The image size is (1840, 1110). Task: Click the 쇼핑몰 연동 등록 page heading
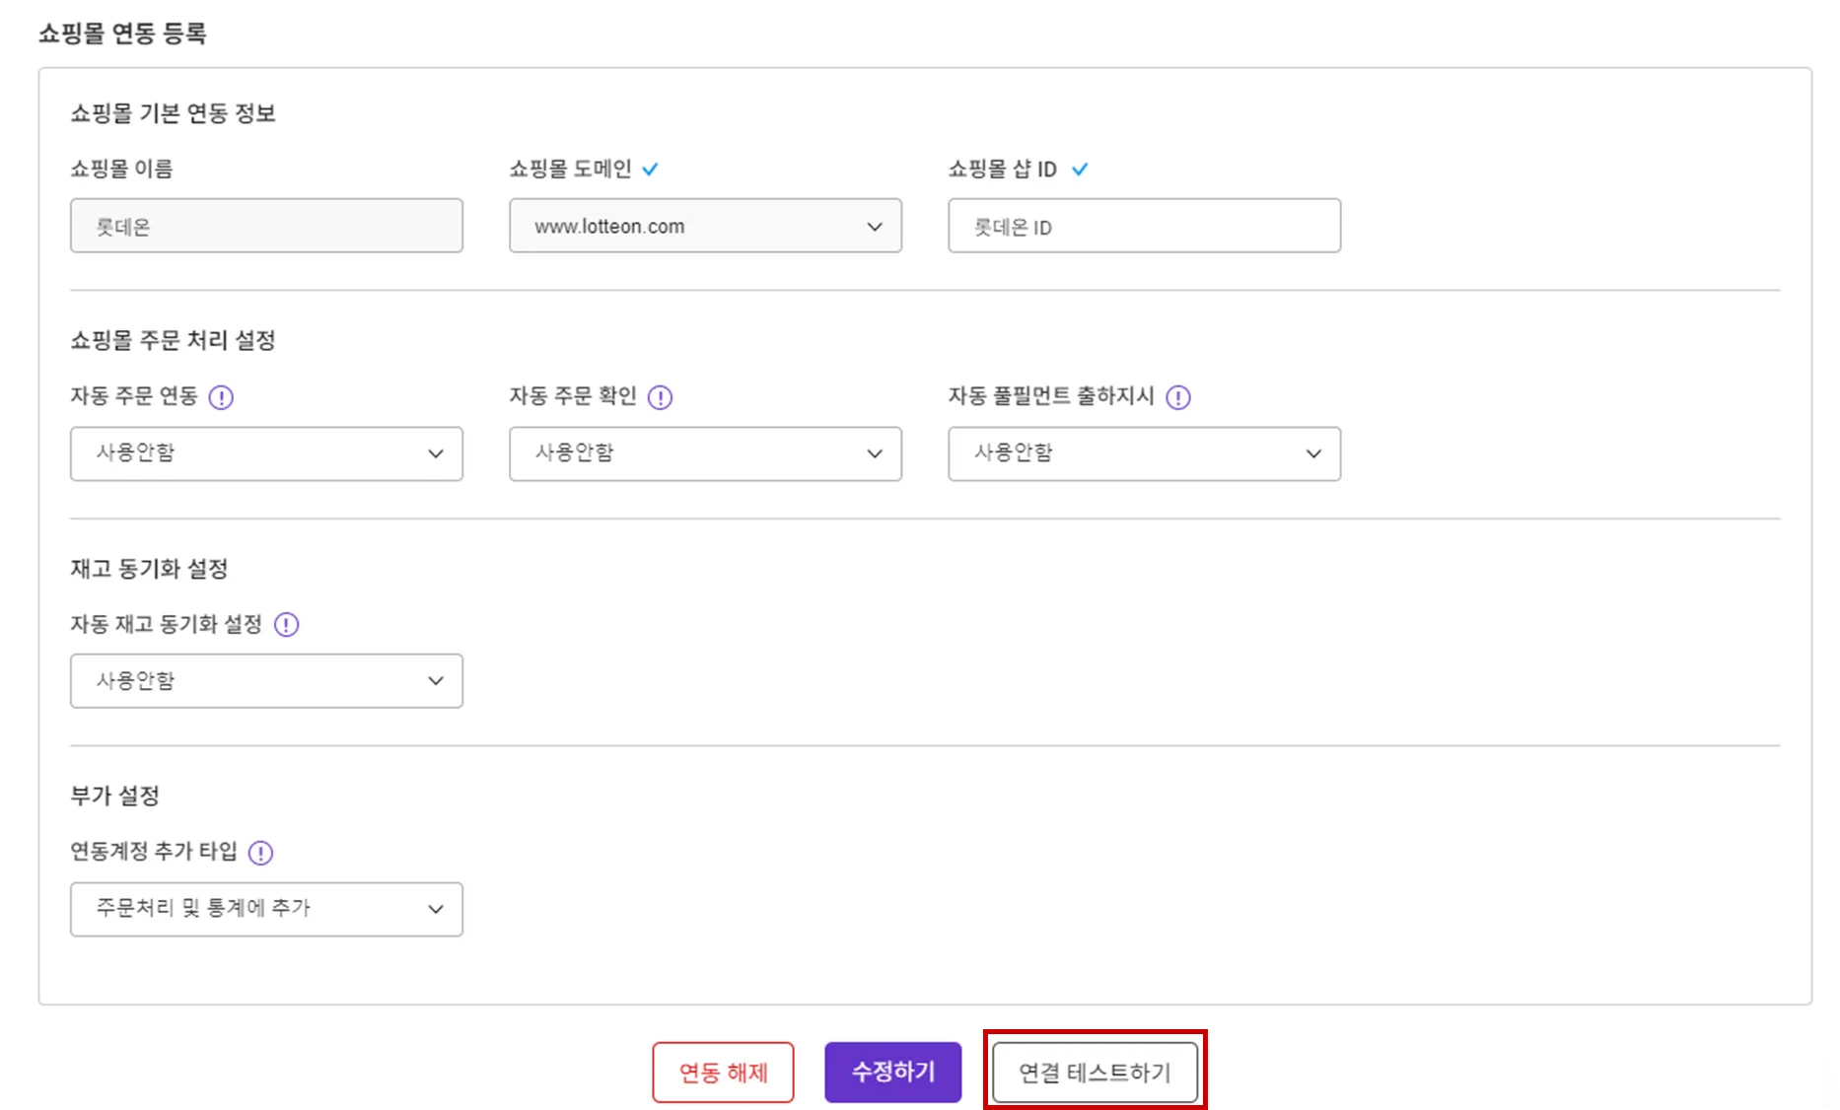[x=122, y=34]
